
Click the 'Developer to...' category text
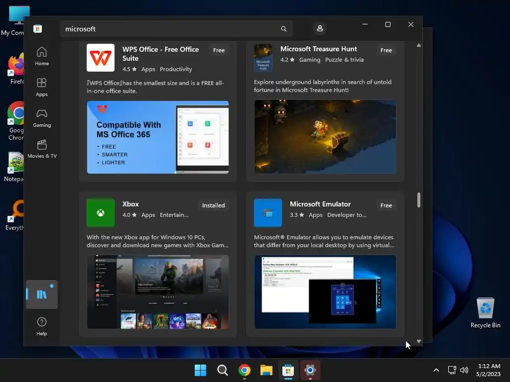coord(347,215)
